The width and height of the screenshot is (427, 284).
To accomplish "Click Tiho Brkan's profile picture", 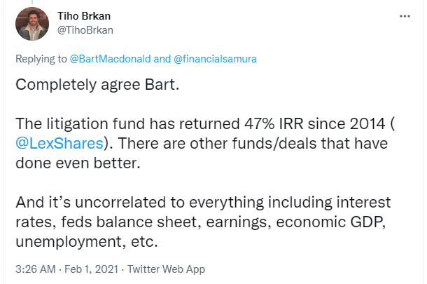I will click(x=31, y=24).
